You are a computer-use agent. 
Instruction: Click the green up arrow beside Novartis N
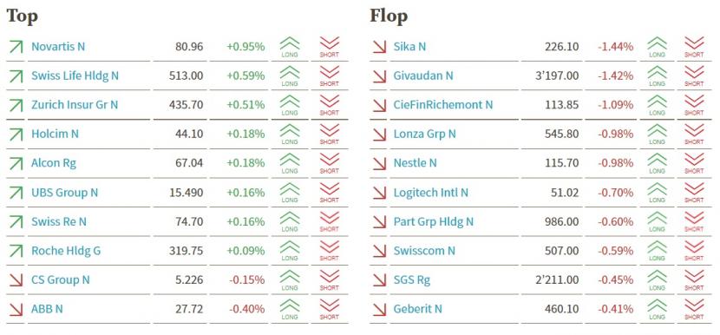click(16, 47)
